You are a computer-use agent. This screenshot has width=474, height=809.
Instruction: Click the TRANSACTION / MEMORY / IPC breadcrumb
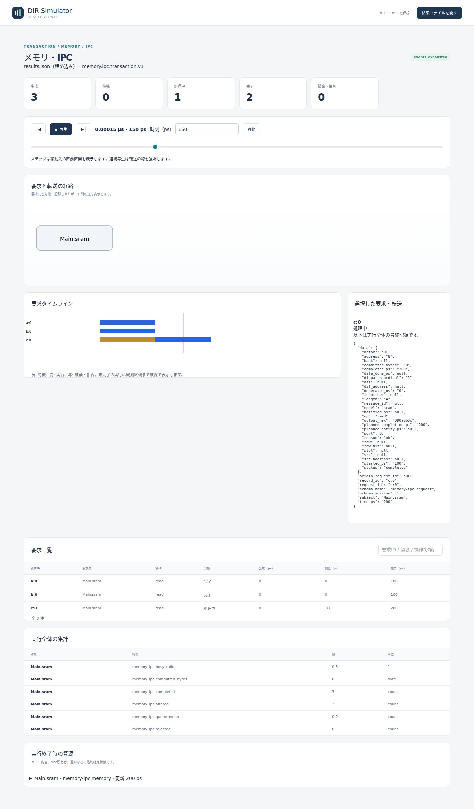tap(58, 46)
